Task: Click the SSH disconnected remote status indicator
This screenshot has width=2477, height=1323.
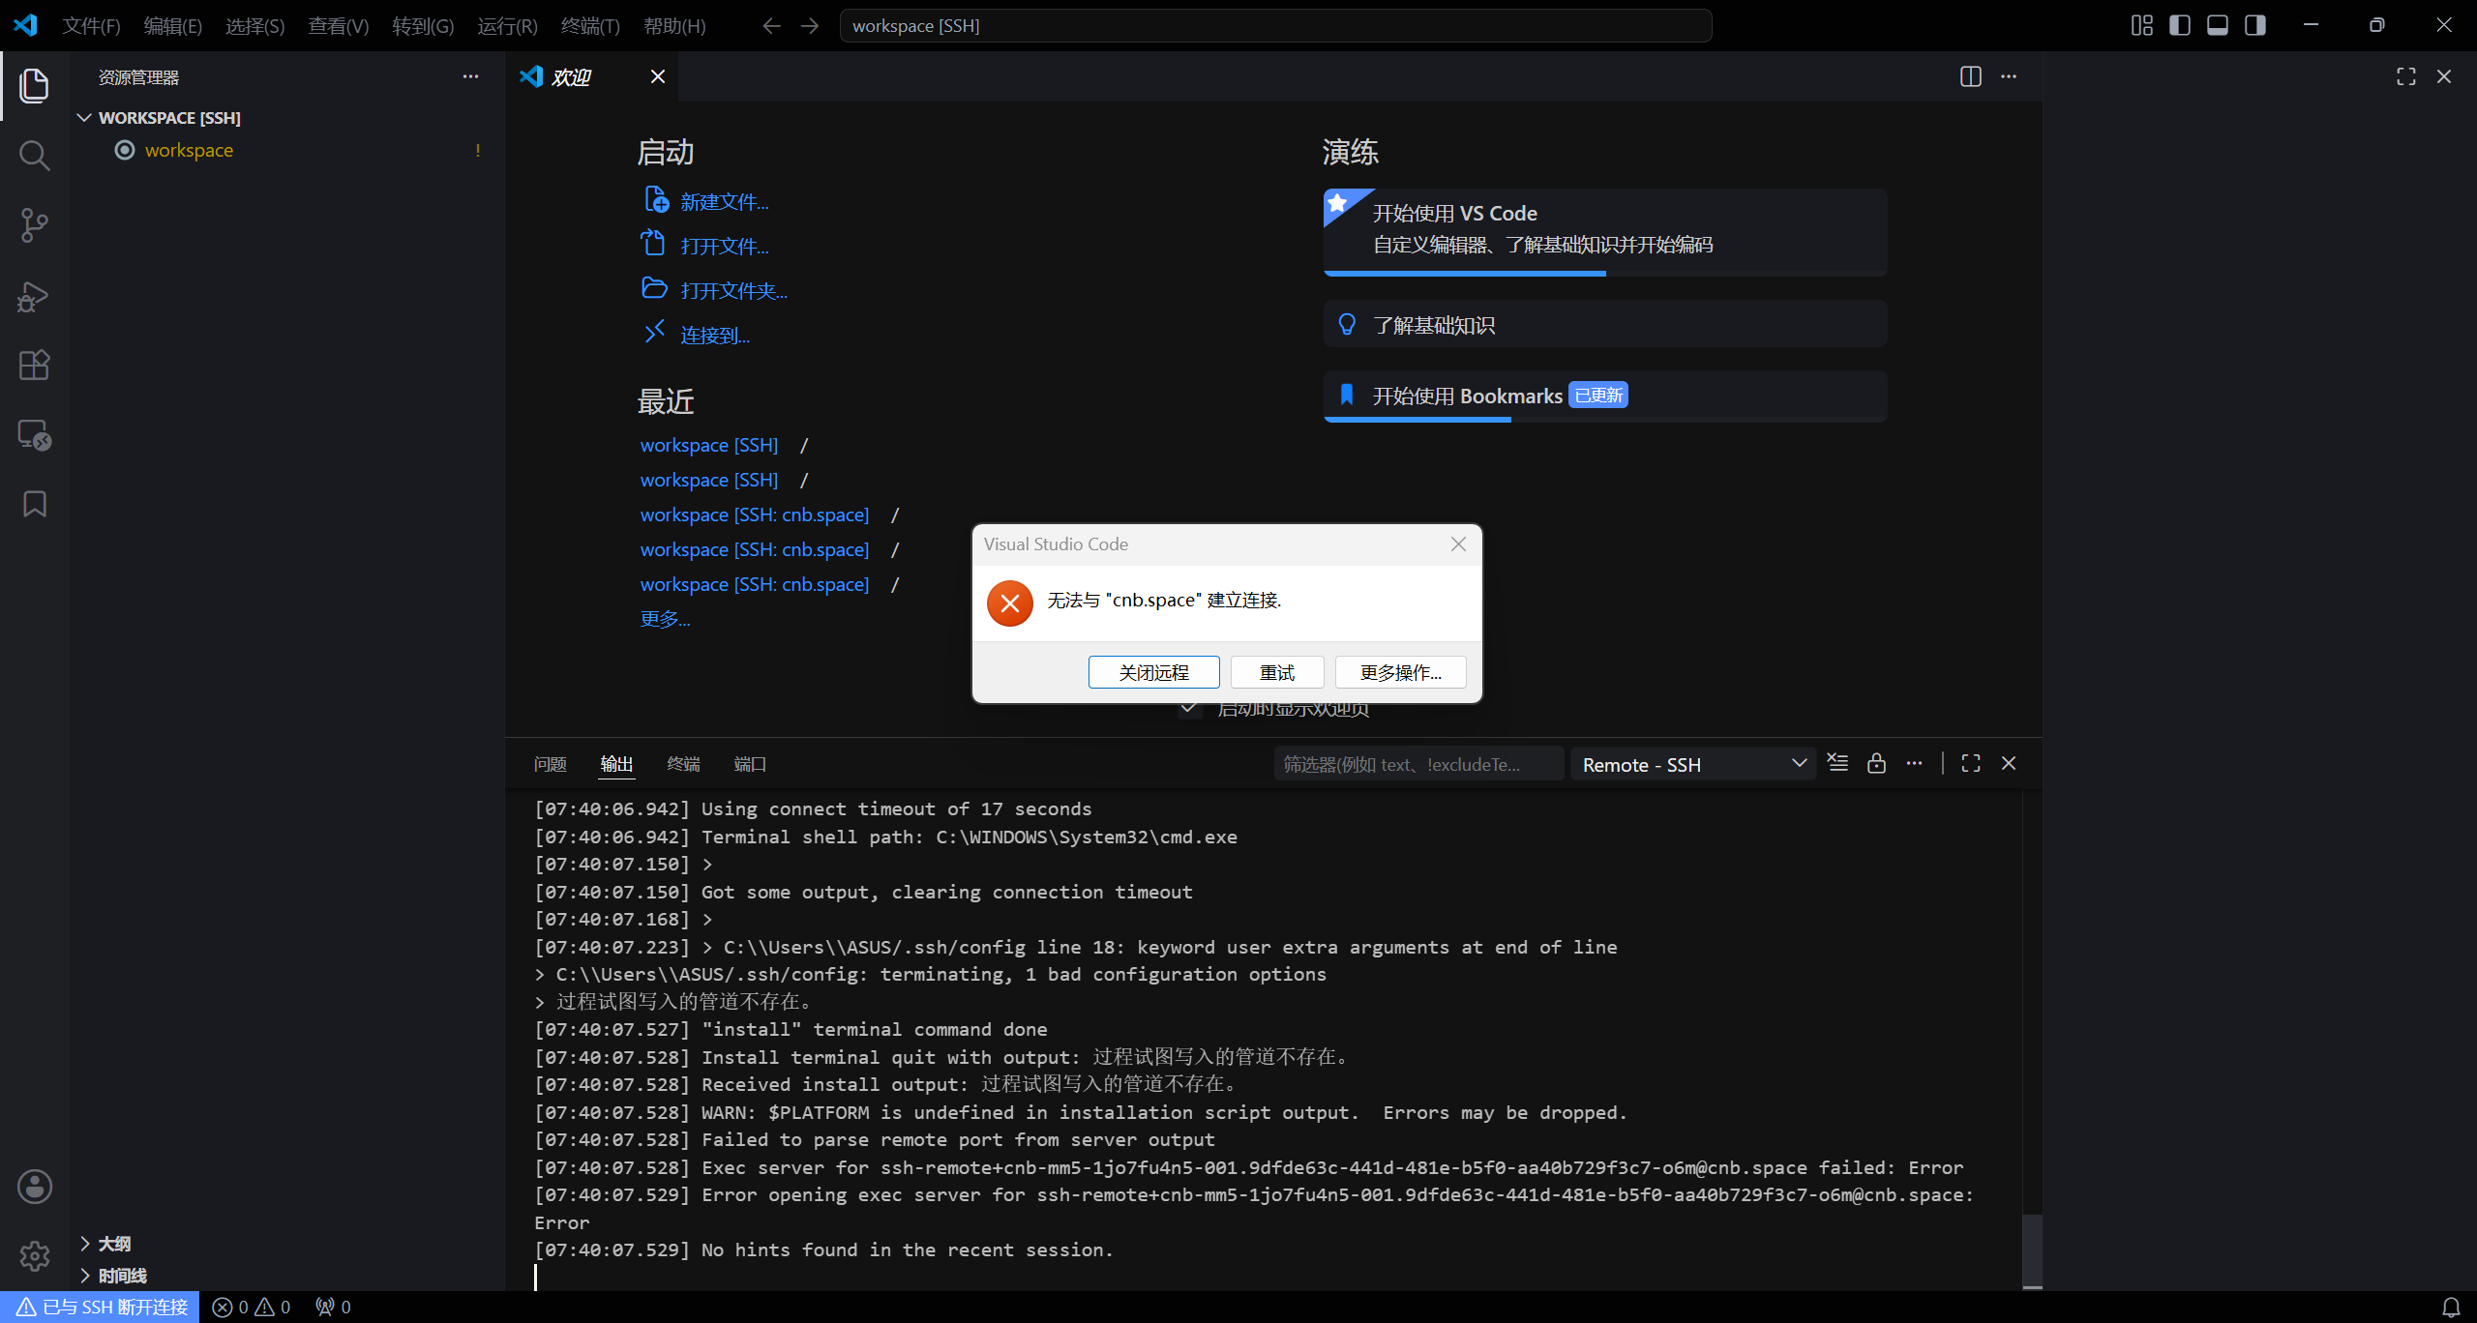Action: click(x=101, y=1308)
